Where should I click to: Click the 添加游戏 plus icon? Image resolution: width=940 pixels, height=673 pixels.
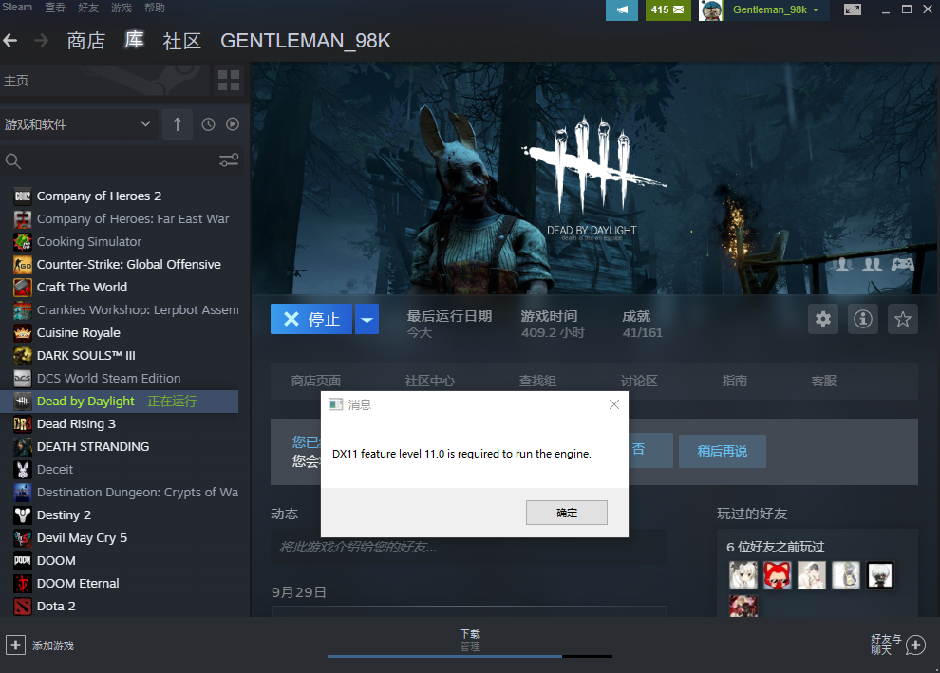(15, 645)
